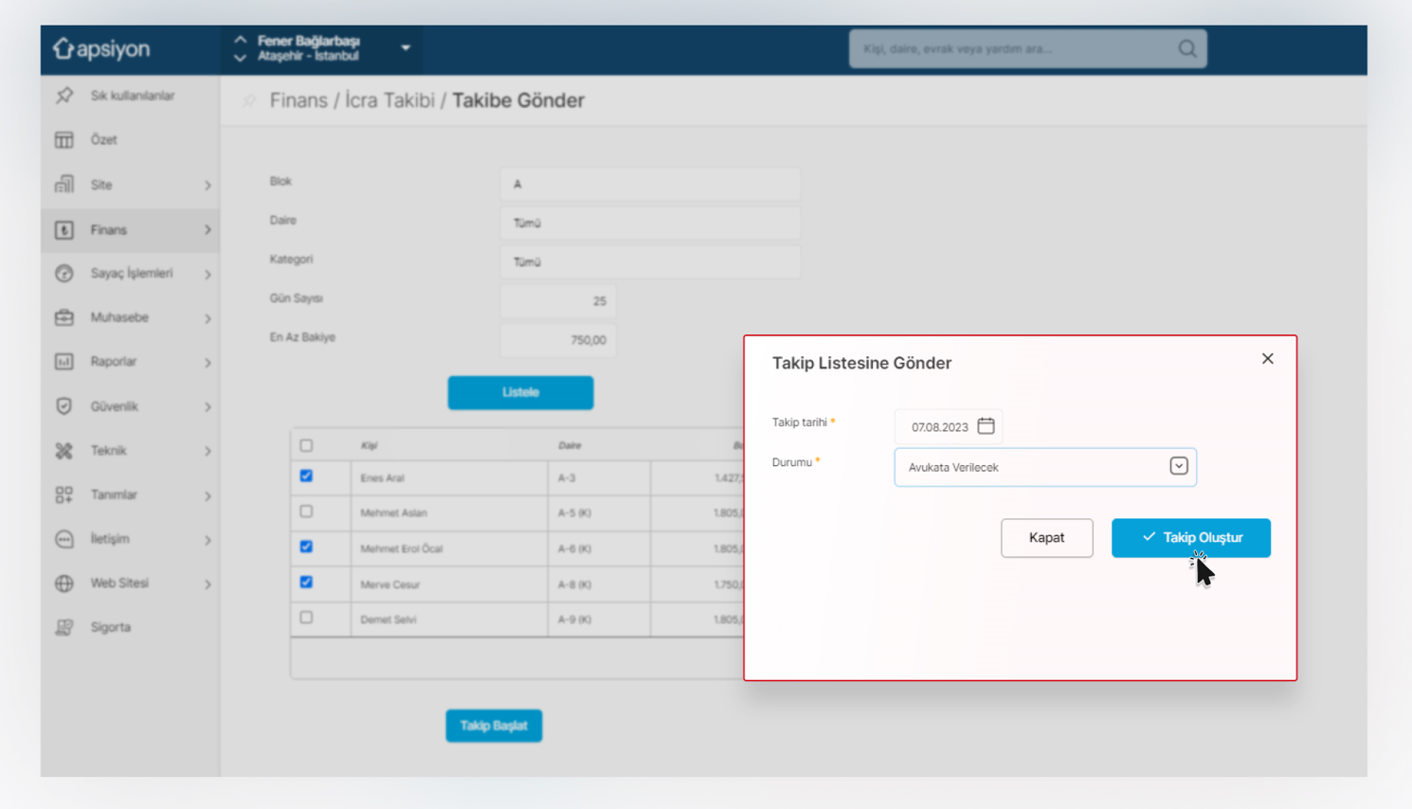Click the Muhasebe briefcase icon
The width and height of the screenshot is (1412, 809).
pyautogui.click(x=63, y=317)
